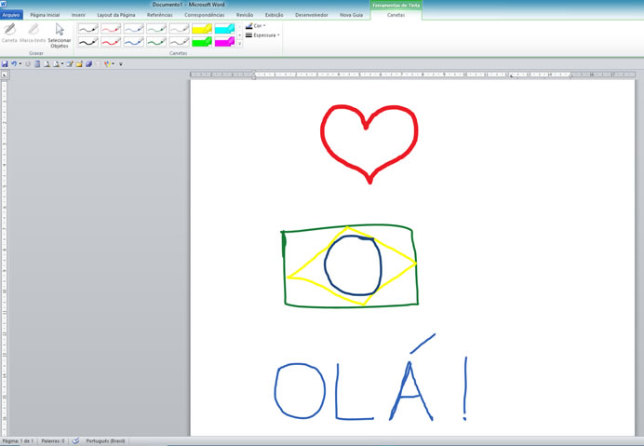Pick the thin red pen preset
Screen dimensions: 644x446
[111, 29]
